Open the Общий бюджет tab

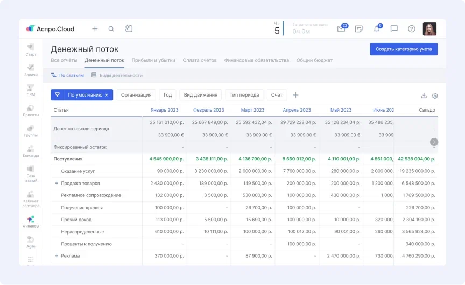(x=314, y=60)
